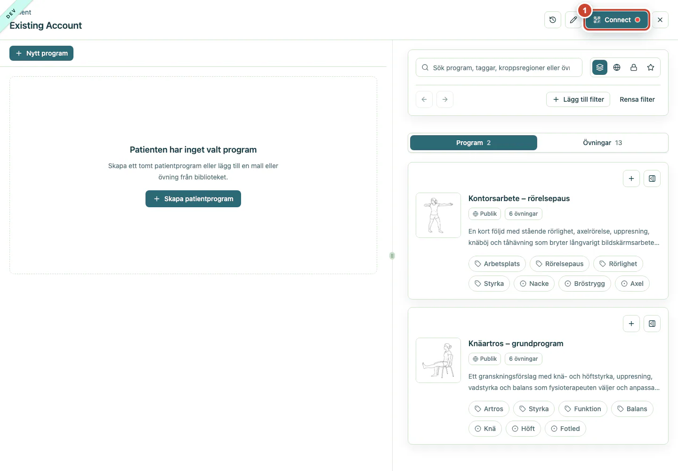Viewport: 678px width, 471px height.
Task: Open the Kontorsarbete program thumbnail
Action: [x=438, y=215]
